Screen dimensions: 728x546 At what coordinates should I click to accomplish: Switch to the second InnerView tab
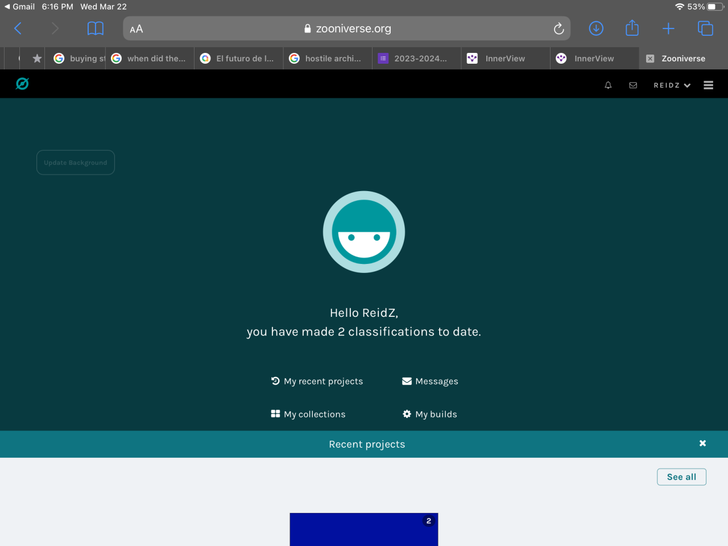click(595, 59)
